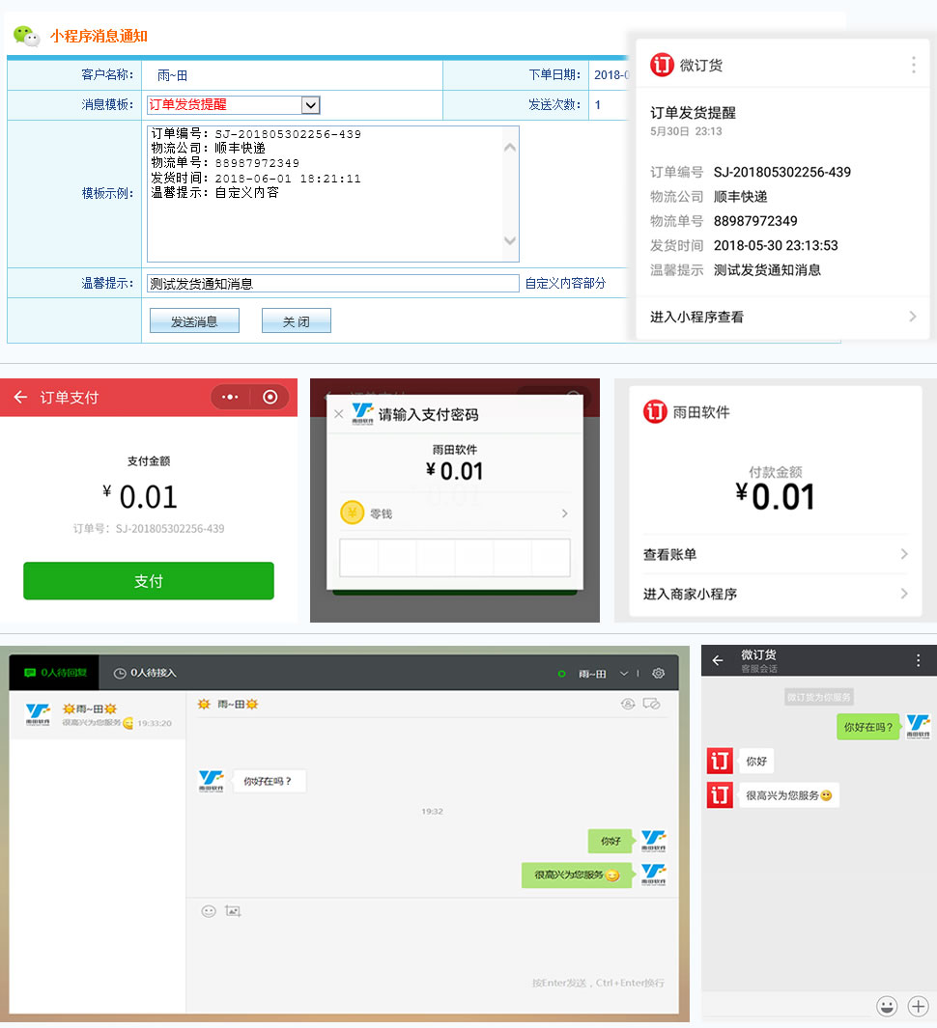Tap the plus icon in mobile chat footer
Image resolution: width=937 pixels, height=1028 pixels.
(918, 1007)
